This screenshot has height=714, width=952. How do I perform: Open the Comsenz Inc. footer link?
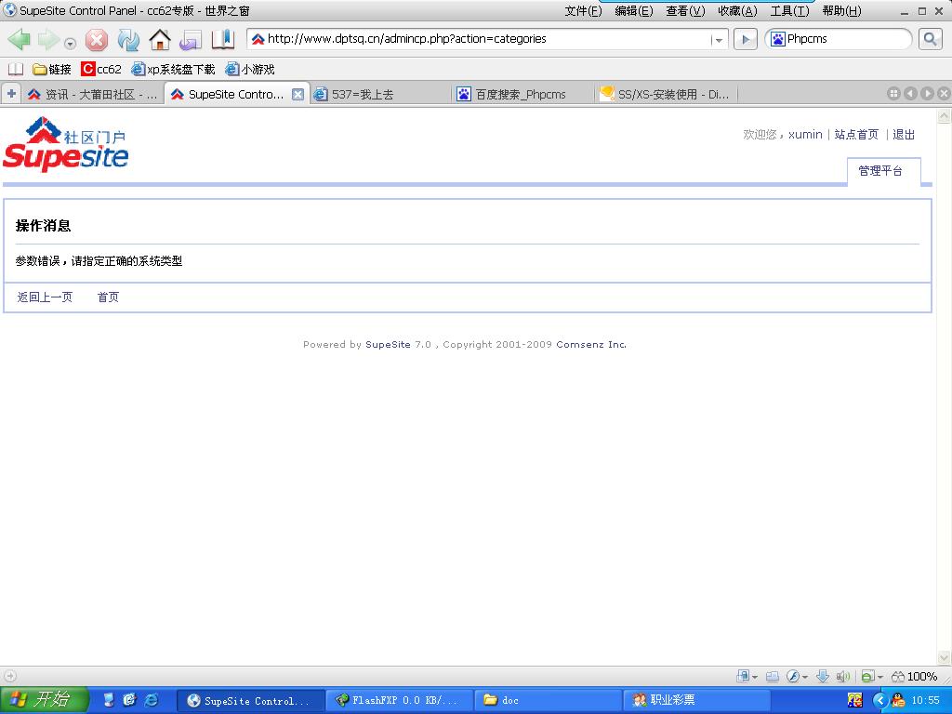click(x=591, y=344)
